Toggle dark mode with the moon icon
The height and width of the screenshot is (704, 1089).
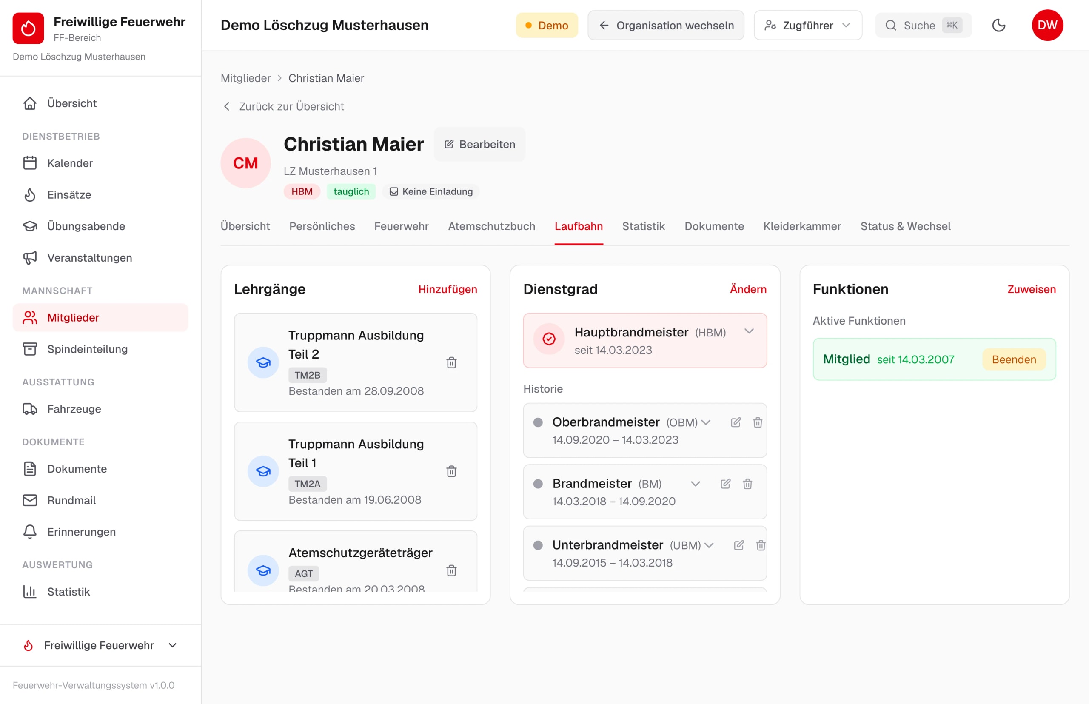point(998,25)
